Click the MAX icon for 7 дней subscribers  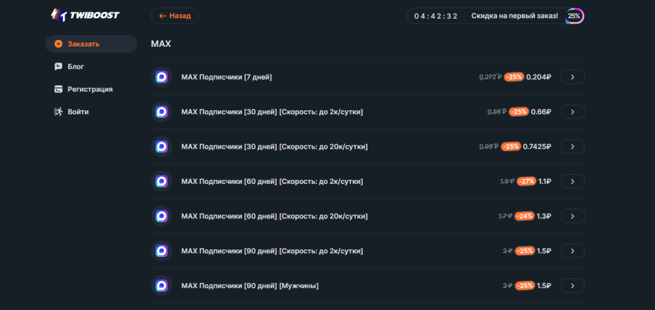point(161,77)
